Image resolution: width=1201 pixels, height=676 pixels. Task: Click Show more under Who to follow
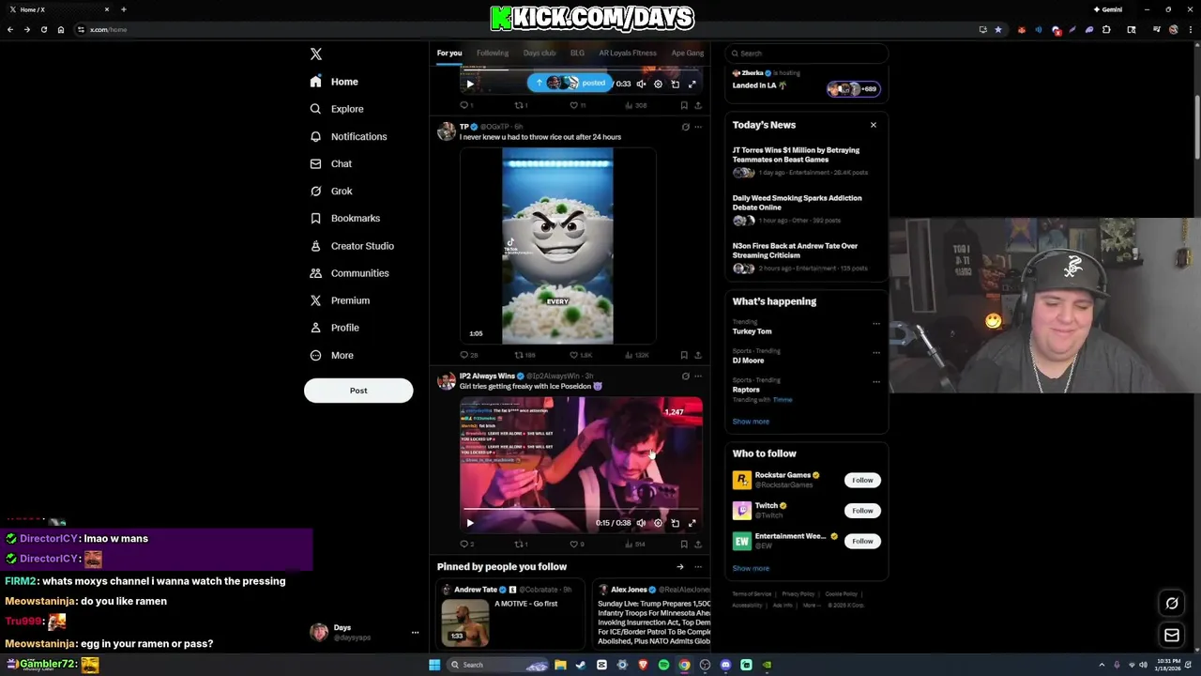751,568
